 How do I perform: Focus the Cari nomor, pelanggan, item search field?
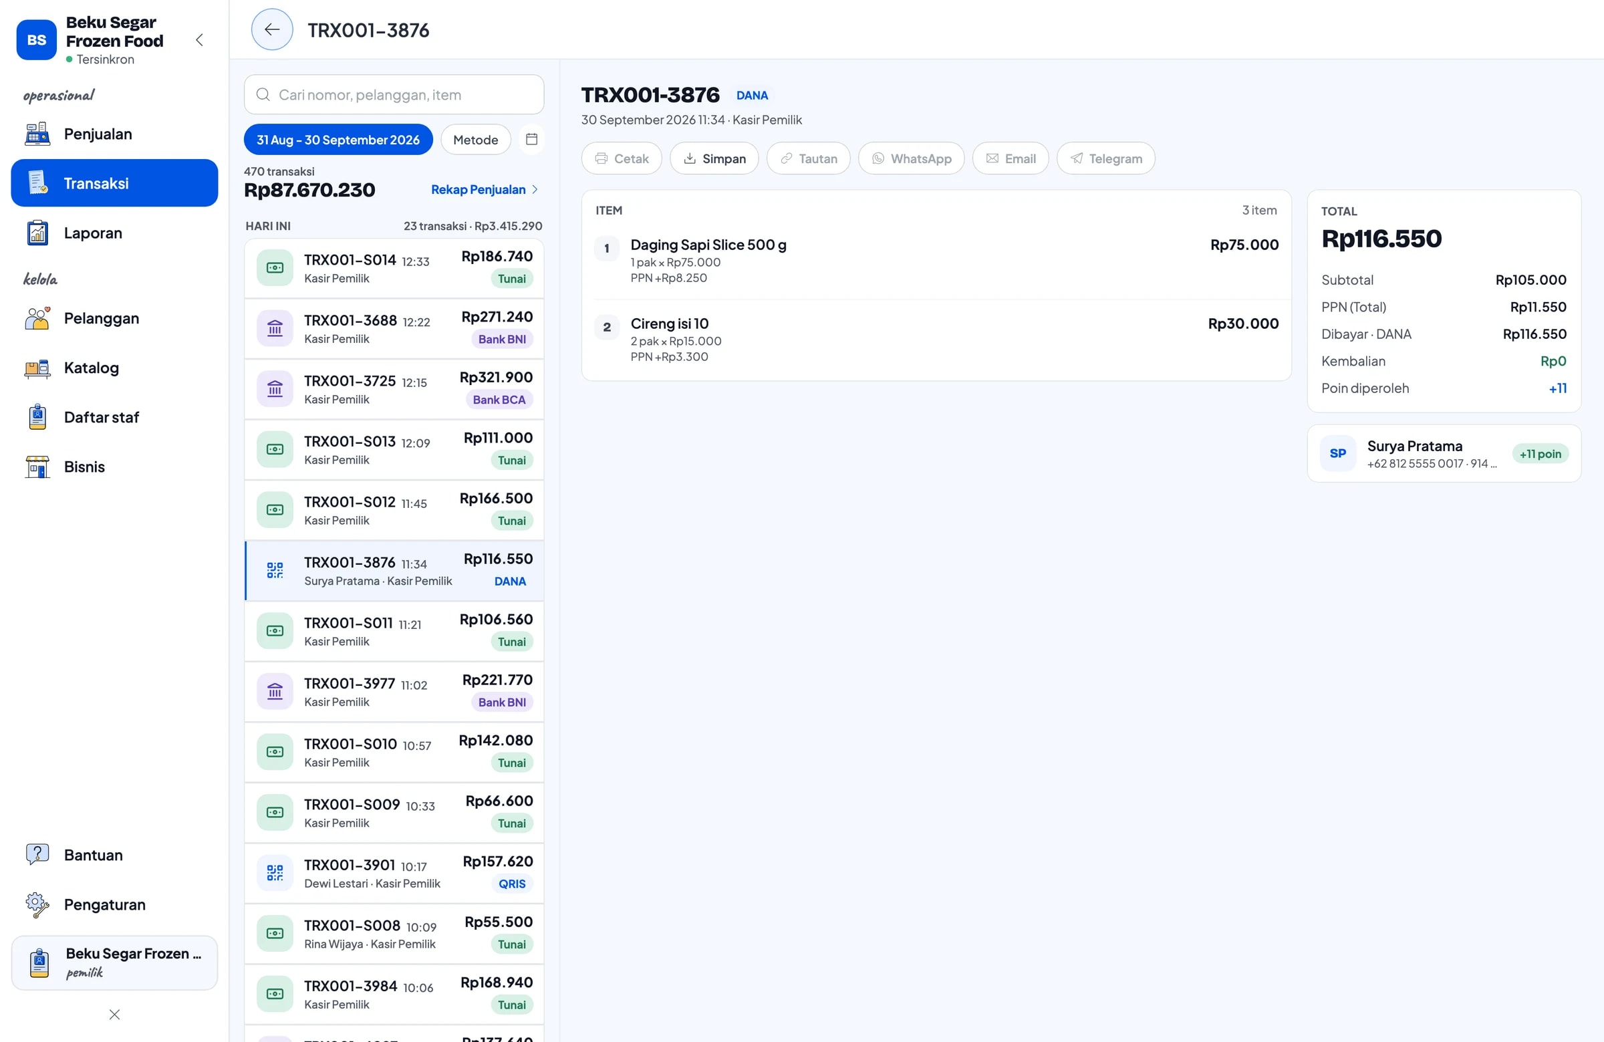(x=394, y=95)
